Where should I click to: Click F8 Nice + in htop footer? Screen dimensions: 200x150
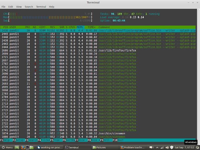pos(94,140)
